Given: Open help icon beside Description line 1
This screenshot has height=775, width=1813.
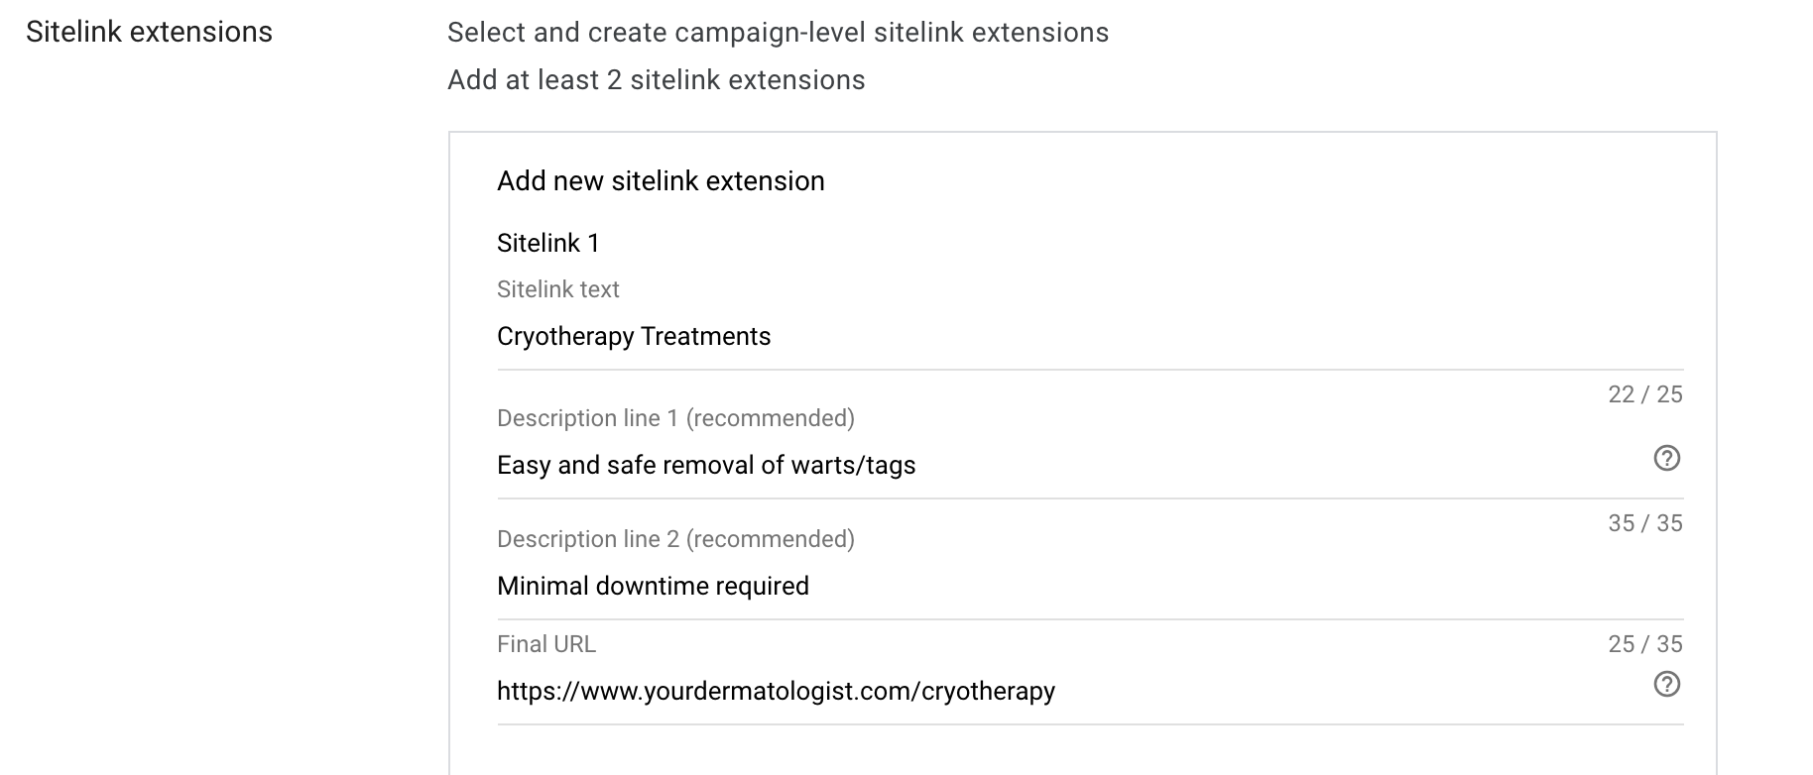Looking at the screenshot, I should (x=1667, y=458).
